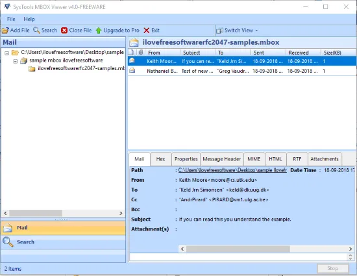Click the Date Time value 18-09-2018
357x276 pixels.
coord(339,170)
